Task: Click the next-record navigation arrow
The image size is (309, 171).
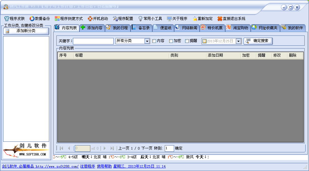Action: pos(105,148)
